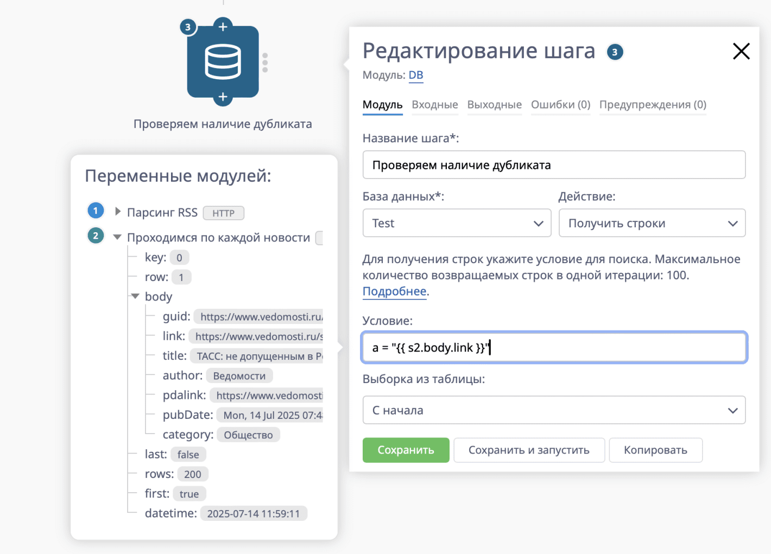Click the teal step 2 circle icon

click(96, 235)
